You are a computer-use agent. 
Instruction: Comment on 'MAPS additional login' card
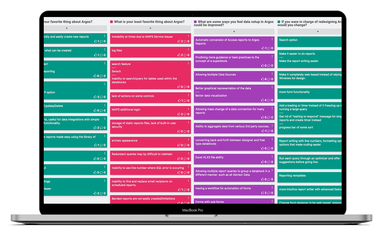[x=185, y=114]
